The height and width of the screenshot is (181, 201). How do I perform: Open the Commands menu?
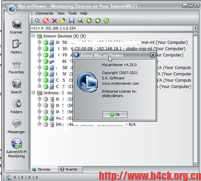[x=44, y=13]
